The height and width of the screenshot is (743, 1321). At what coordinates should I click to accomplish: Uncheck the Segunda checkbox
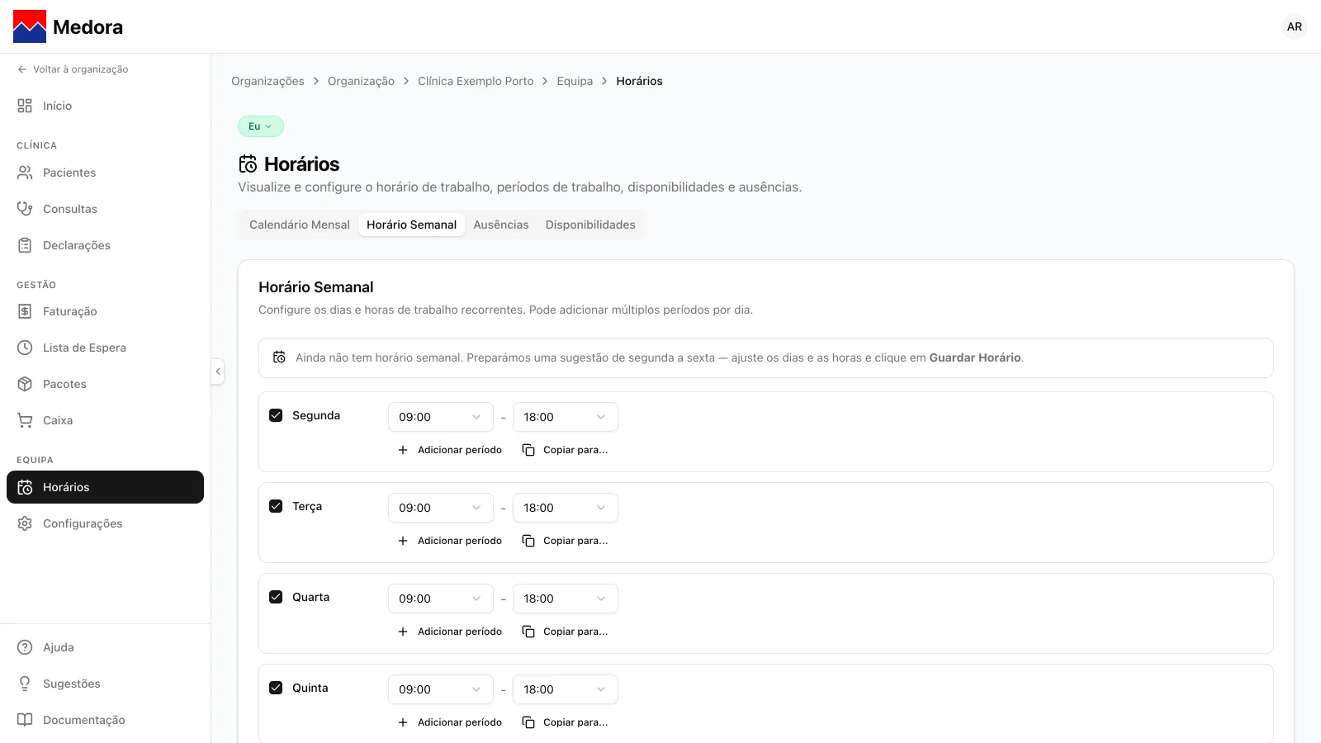point(276,415)
